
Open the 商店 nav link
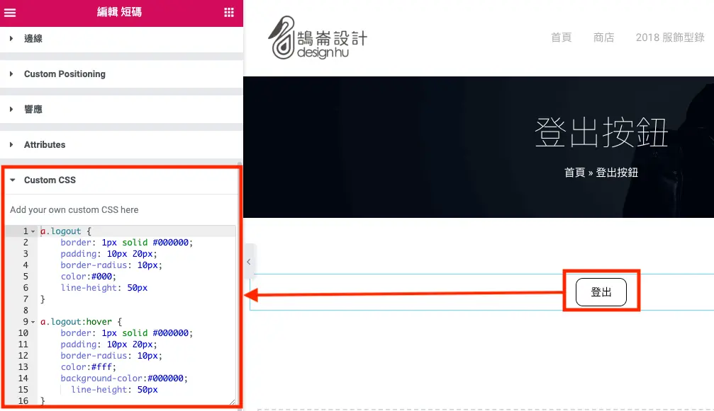[x=604, y=37]
